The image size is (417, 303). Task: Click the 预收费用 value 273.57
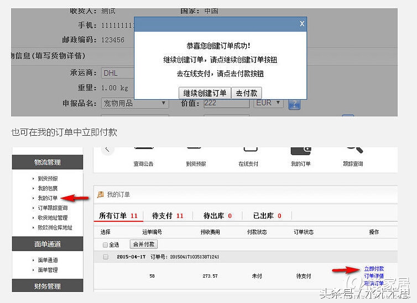[210, 276]
